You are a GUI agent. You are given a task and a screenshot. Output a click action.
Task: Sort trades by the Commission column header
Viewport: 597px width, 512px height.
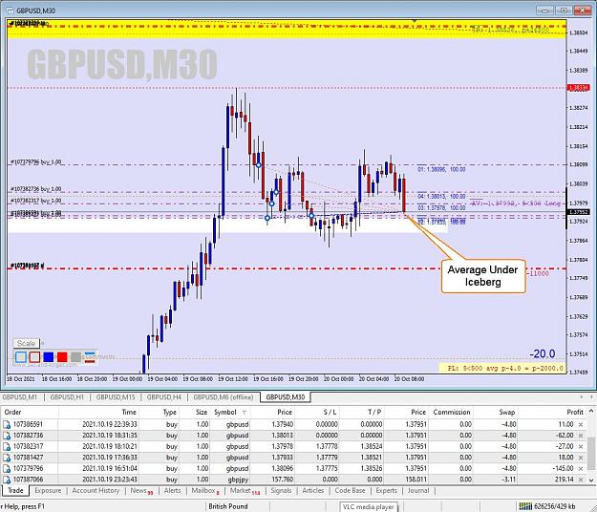tap(452, 413)
